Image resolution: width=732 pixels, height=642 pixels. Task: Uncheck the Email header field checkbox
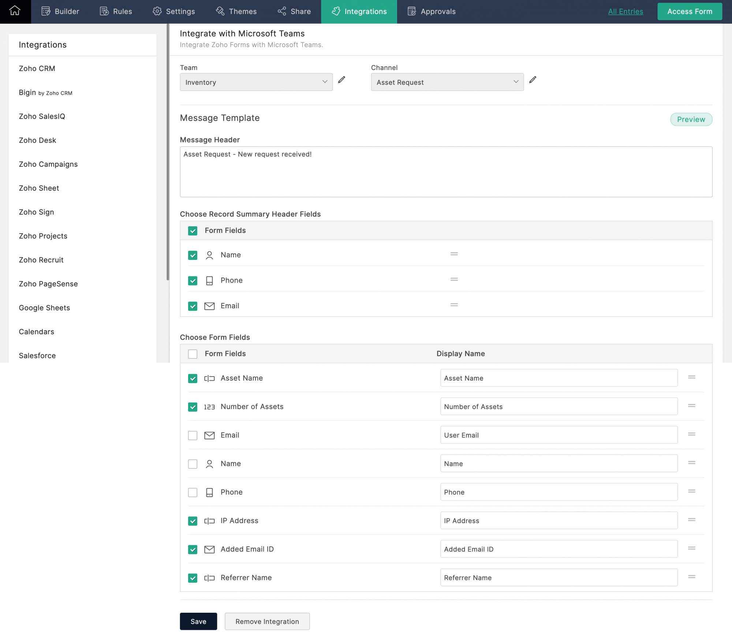tap(193, 306)
